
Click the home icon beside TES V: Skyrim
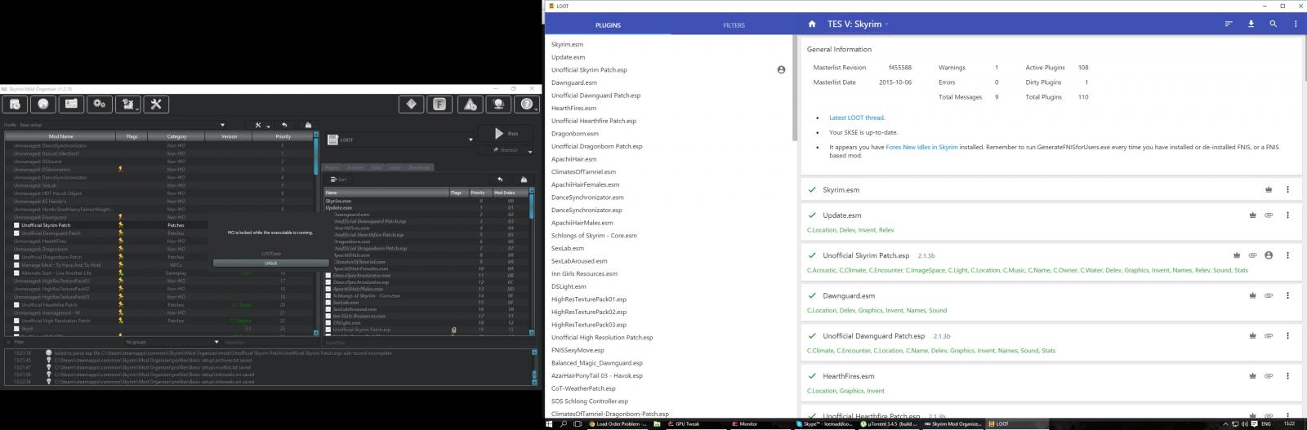(x=811, y=24)
